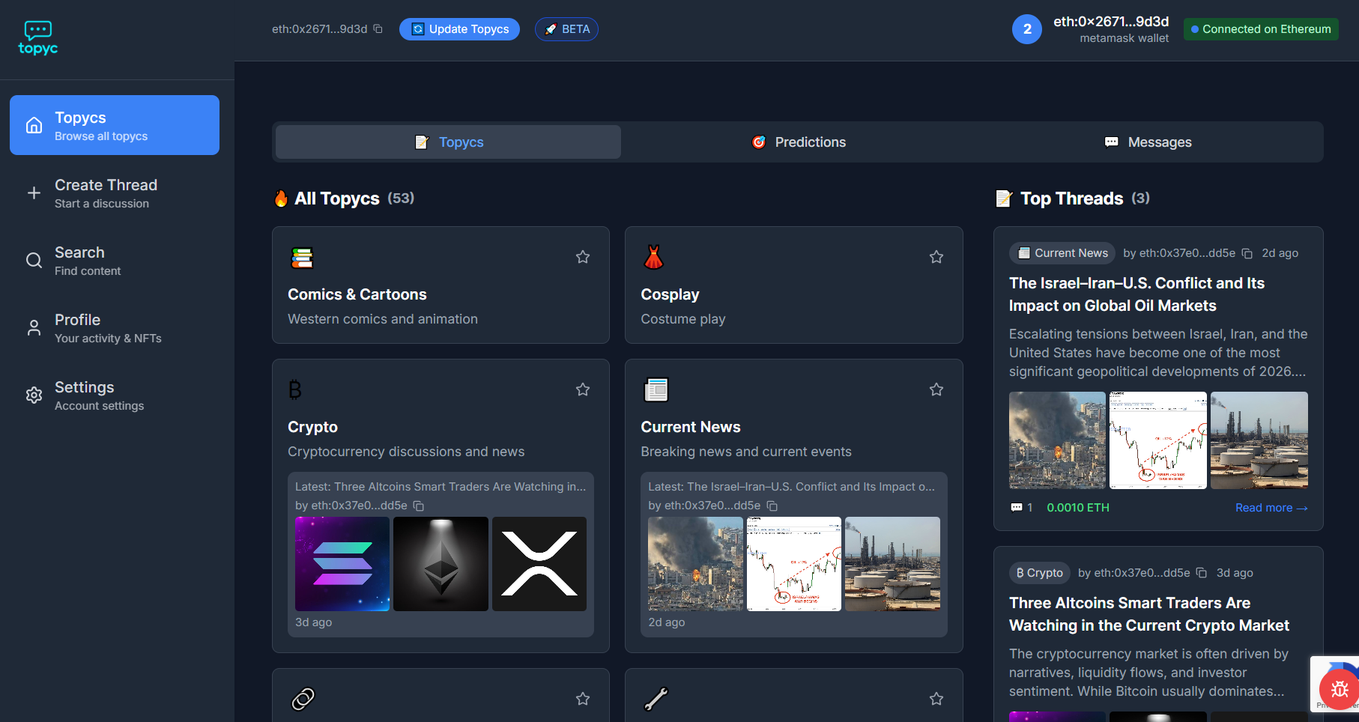The height and width of the screenshot is (722, 1359).
Task: View refinery image in Israel–Iran thread
Action: click(1259, 440)
